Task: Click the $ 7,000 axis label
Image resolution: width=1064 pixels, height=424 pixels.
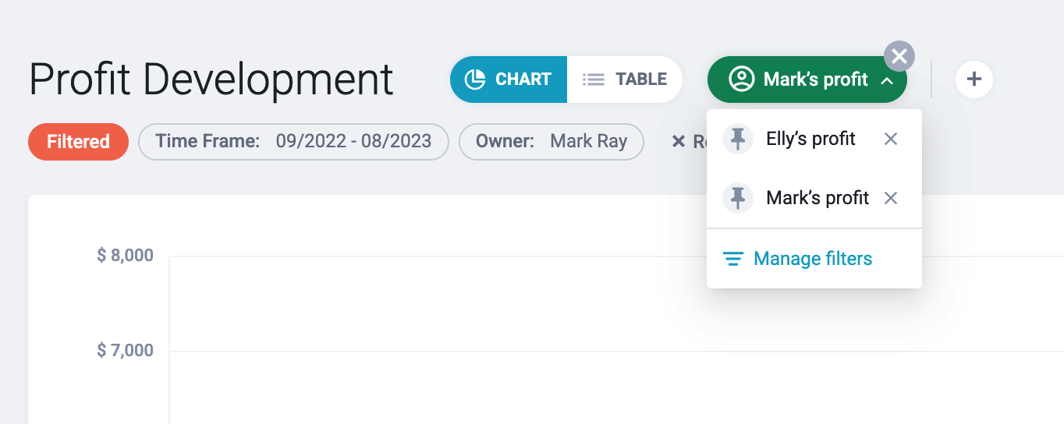Action: (125, 351)
